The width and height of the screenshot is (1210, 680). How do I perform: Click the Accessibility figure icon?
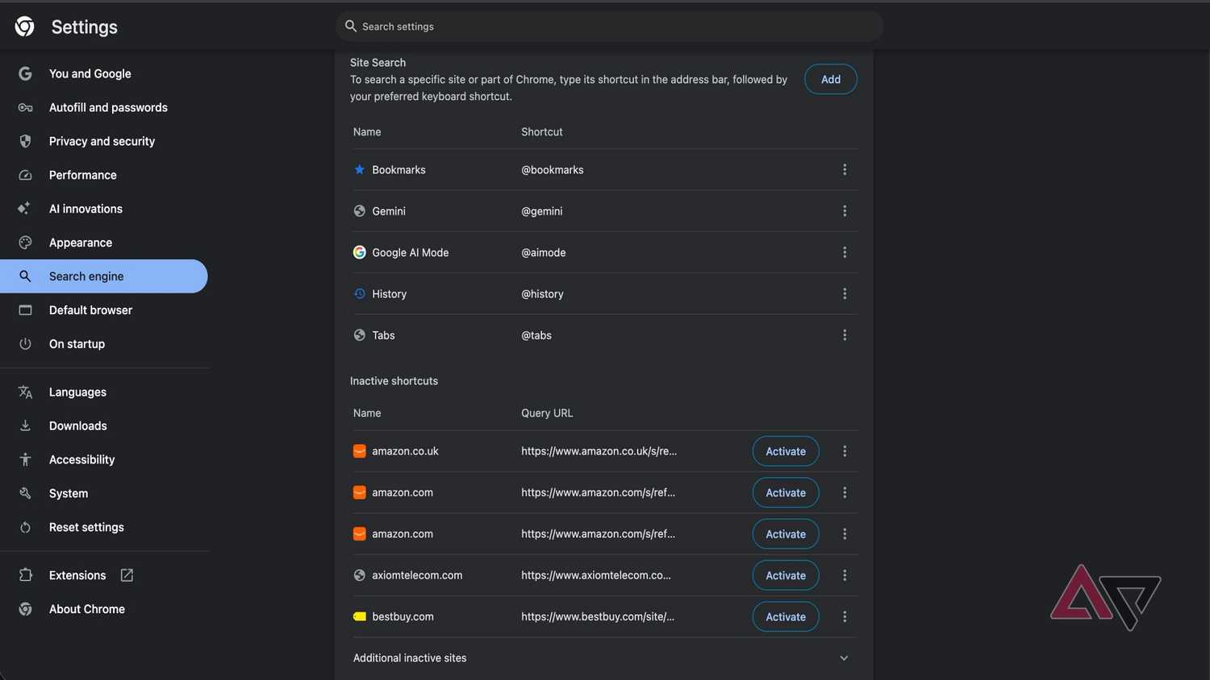pyautogui.click(x=25, y=460)
